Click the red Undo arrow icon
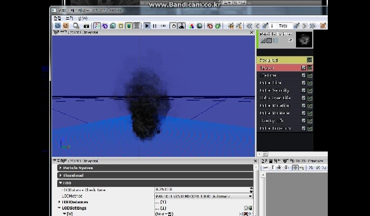The width and height of the screenshot is (370, 216). (x=210, y=26)
